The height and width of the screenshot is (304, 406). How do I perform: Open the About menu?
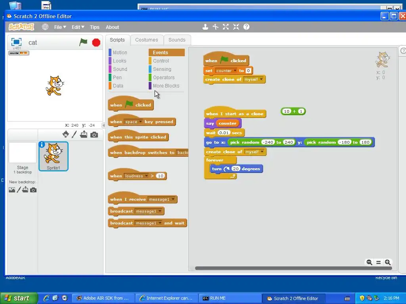pyautogui.click(x=112, y=27)
